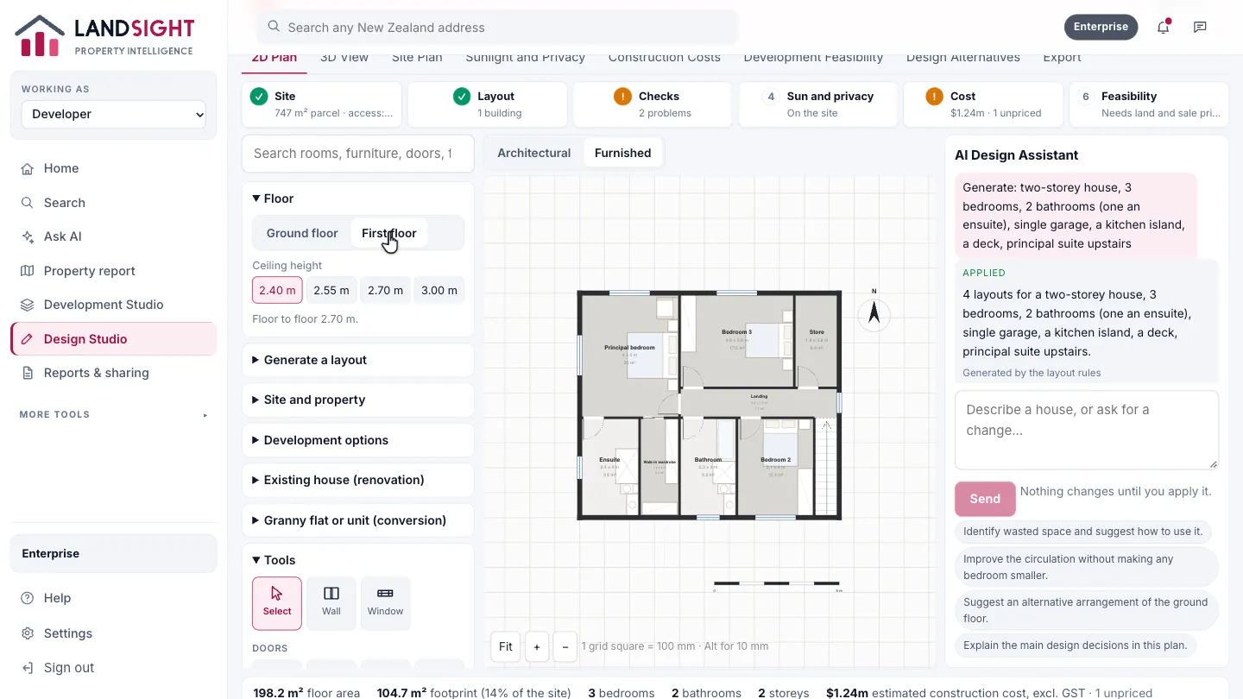Open the Sunlight and Privacy tab
Viewport: 1243px width, 699px height.
(526, 58)
